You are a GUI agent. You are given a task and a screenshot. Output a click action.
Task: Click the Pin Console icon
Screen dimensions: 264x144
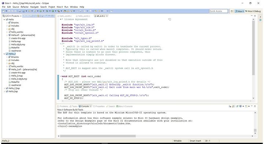pos(237,106)
